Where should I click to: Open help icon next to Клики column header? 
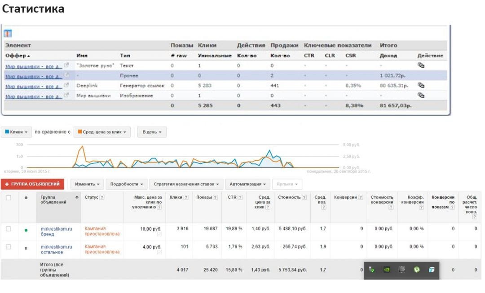[186, 197]
